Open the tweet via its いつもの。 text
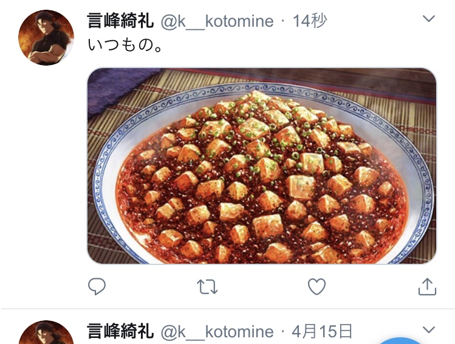This screenshot has width=455, height=344. coord(125,46)
